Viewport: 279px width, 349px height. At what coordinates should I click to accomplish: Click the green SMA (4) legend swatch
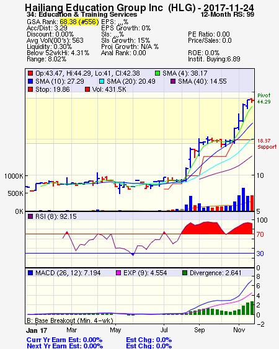[157, 73]
